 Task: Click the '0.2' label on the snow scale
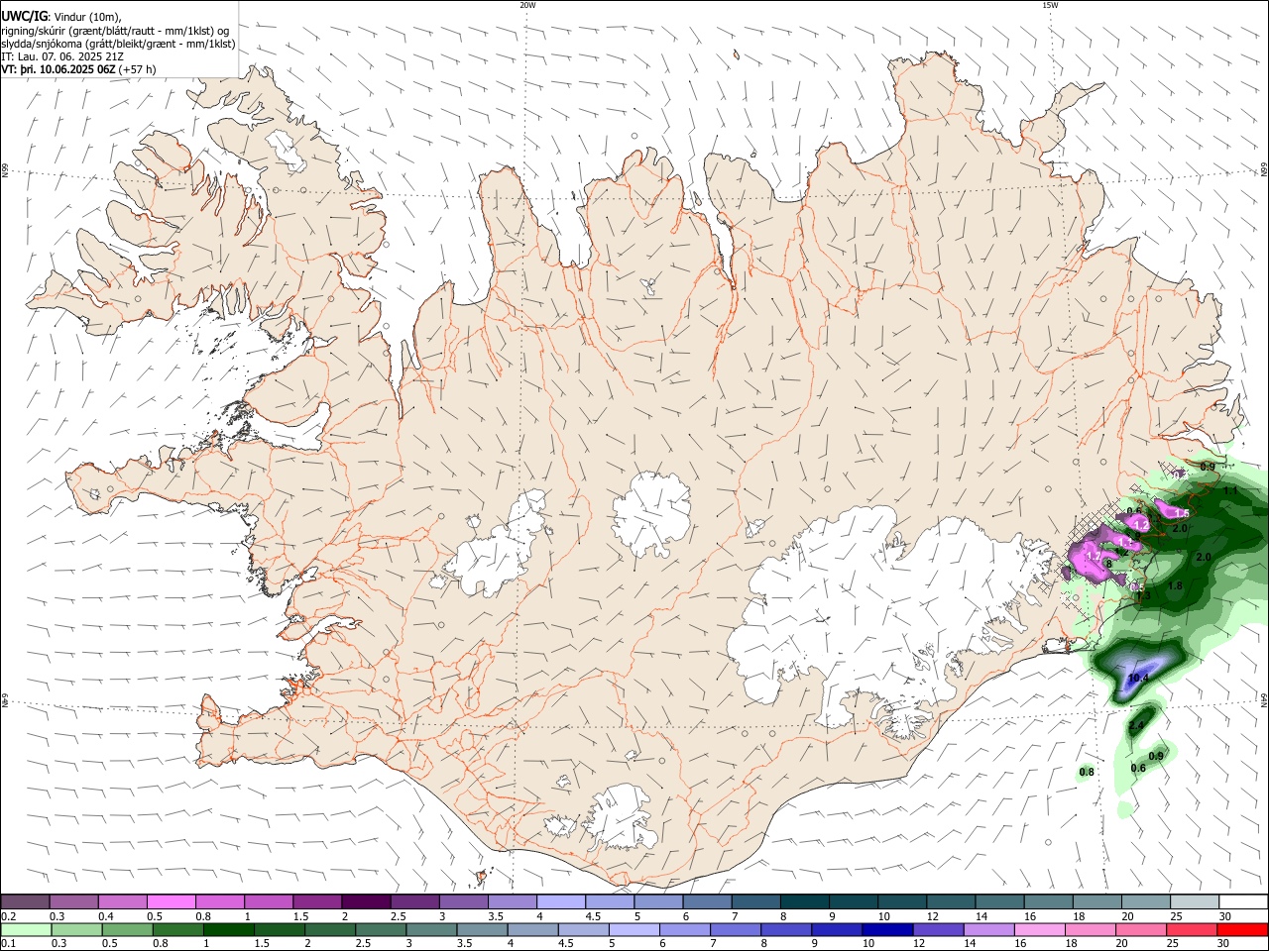[8, 916]
